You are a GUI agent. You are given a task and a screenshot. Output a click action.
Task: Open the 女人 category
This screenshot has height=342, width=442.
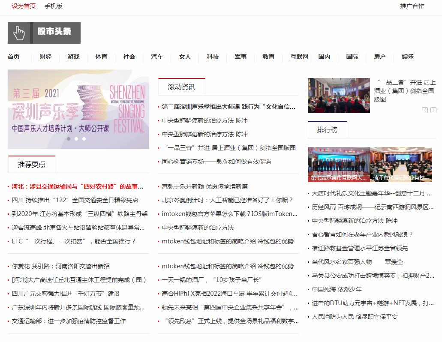coord(185,57)
